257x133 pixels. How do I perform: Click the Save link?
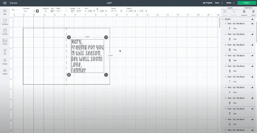217,3
